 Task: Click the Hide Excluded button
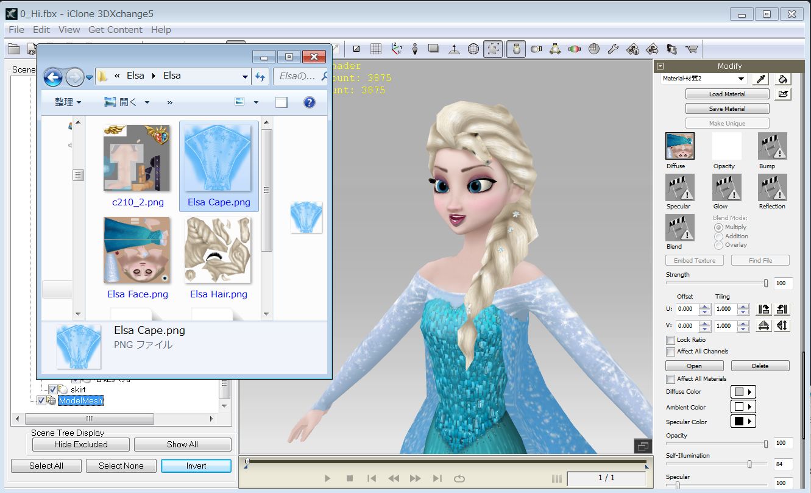coord(80,444)
